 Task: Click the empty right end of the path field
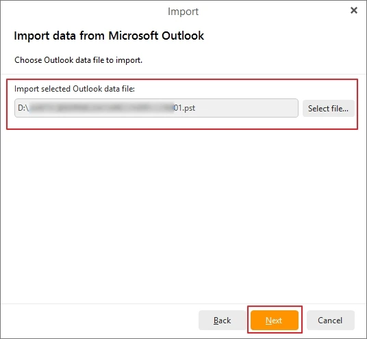pyautogui.click(x=246, y=108)
